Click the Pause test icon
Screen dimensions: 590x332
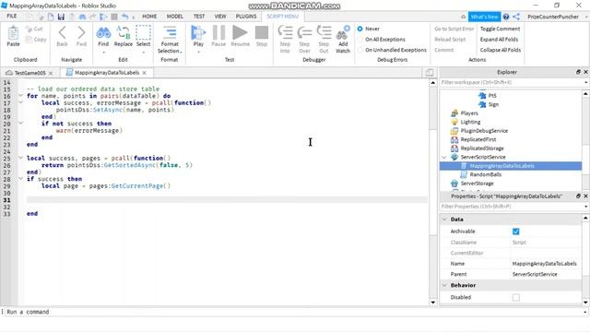point(218,33)
